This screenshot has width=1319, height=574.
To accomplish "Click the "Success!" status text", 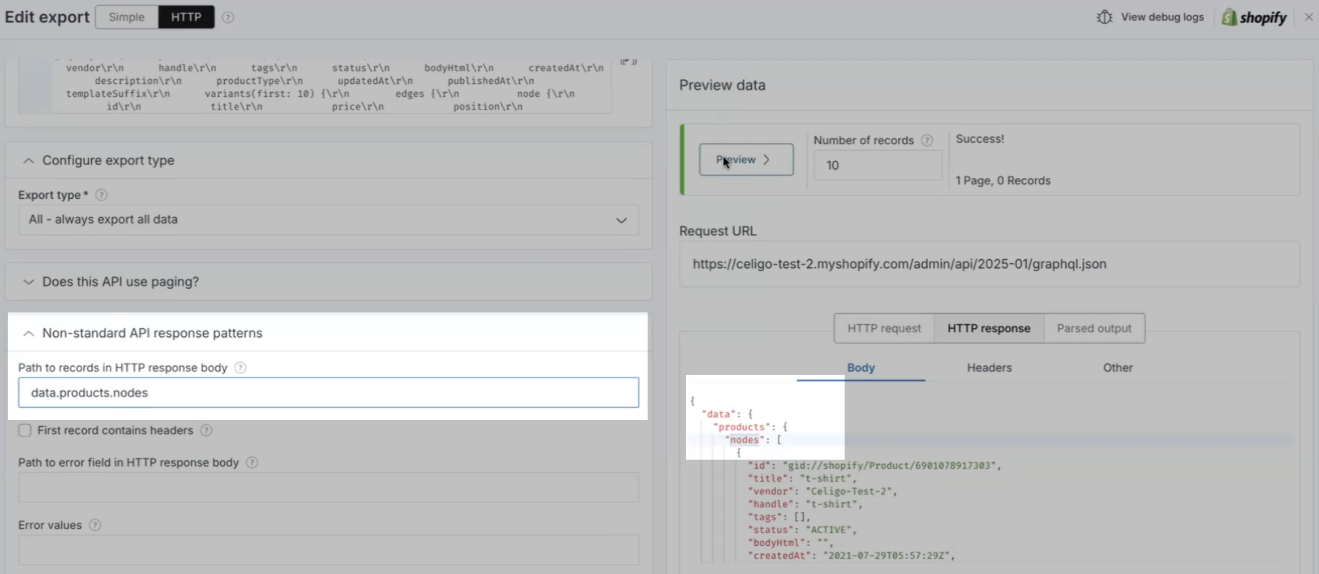I will (x=980, y=139).
